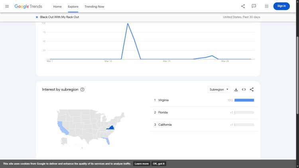The height and width of the screenshot is (168, 299).
Task: Open the send feedback icon
Action: pos(254,6)
